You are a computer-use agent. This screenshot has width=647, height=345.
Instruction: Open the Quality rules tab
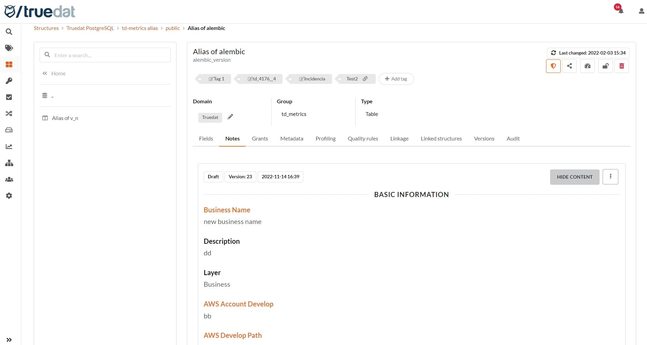pos(363,138)
